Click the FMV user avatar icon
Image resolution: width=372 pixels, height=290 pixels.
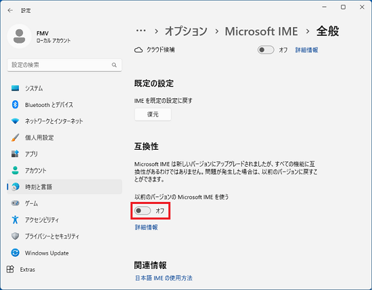[x=19, y=37]
